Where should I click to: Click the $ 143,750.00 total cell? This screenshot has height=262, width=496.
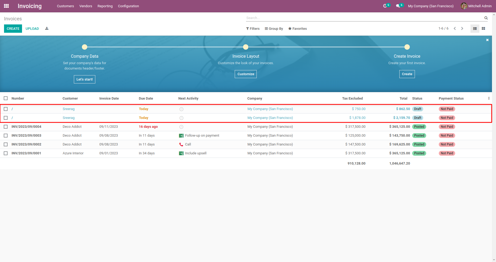[400, 136]
